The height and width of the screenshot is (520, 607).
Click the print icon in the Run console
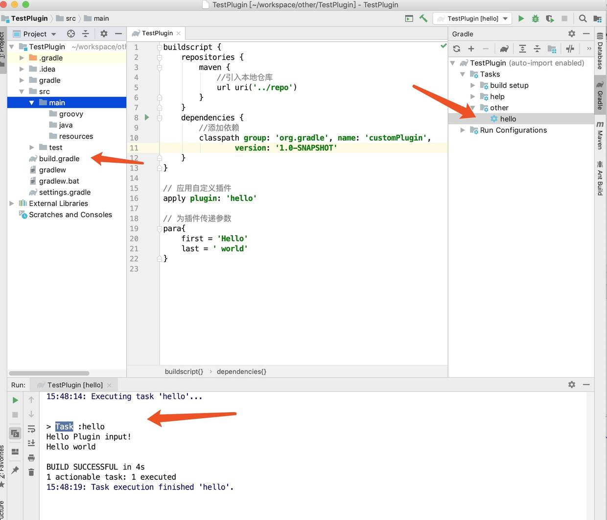tap(31, 458)
